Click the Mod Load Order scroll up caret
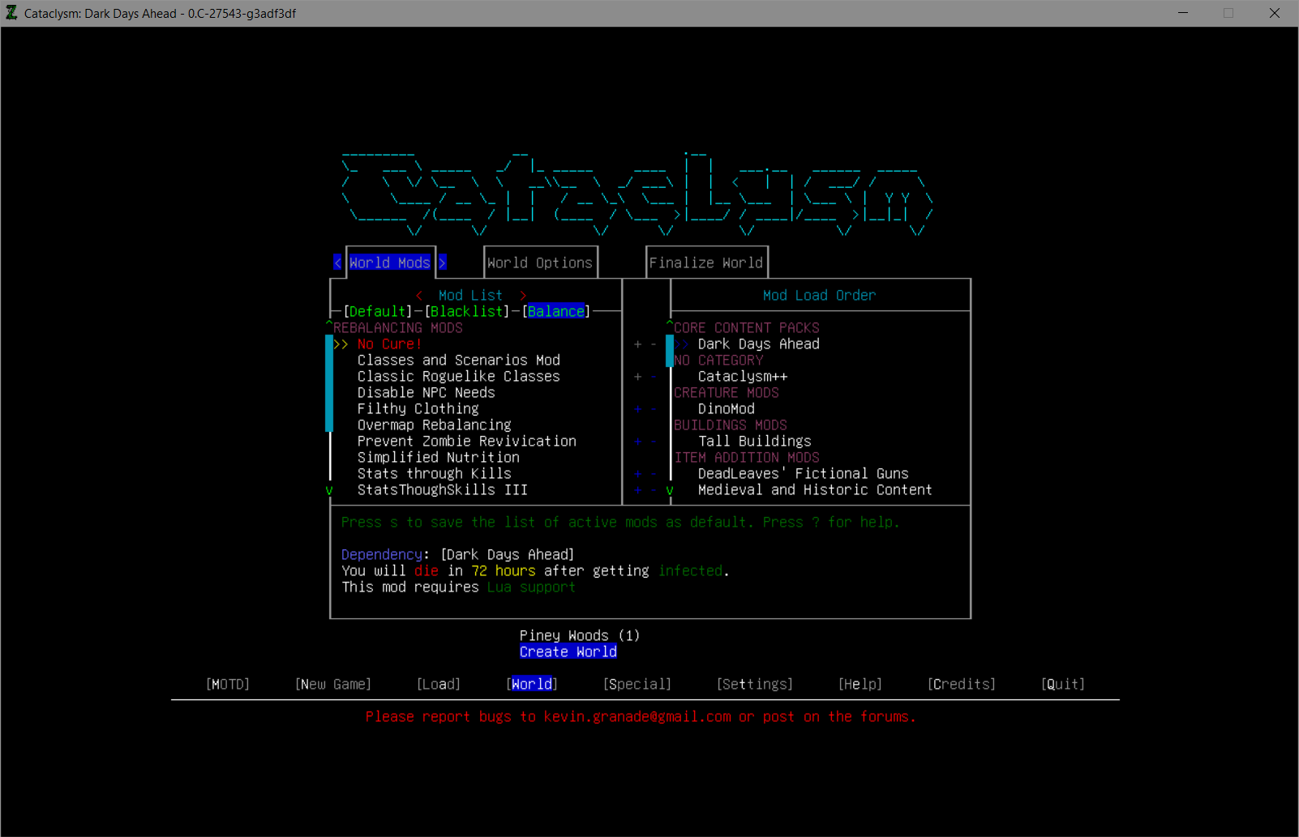This screenshot has width=1299, height=837. coord(670,324)
